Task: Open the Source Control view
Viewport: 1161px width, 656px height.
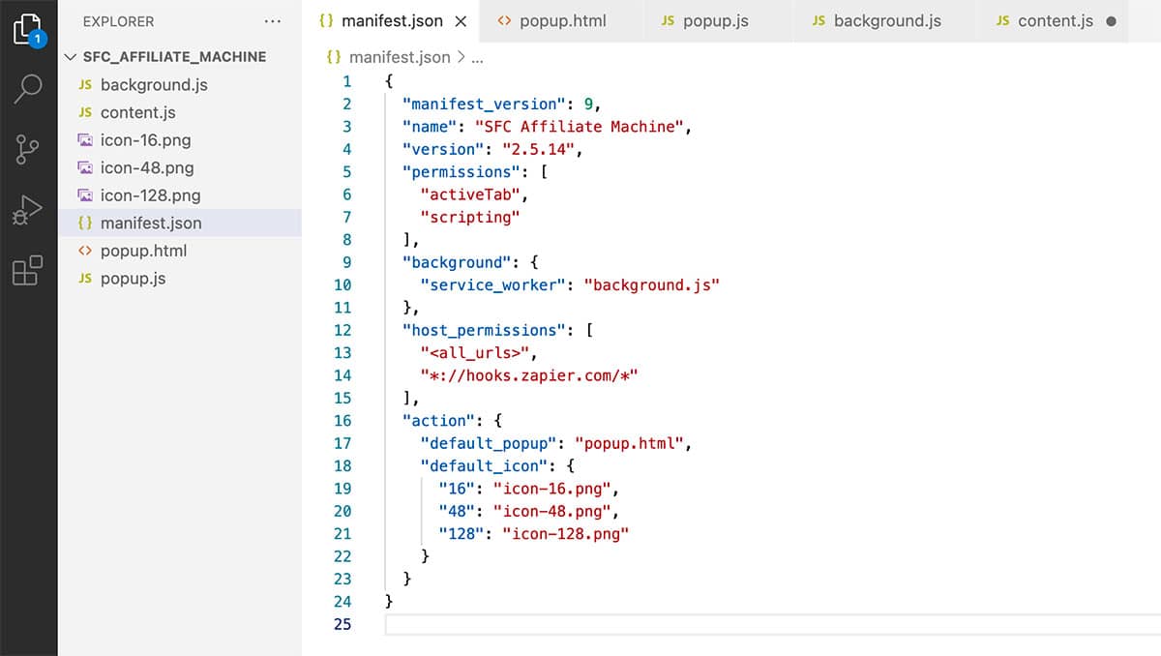Action: click(x=28, y=150)
